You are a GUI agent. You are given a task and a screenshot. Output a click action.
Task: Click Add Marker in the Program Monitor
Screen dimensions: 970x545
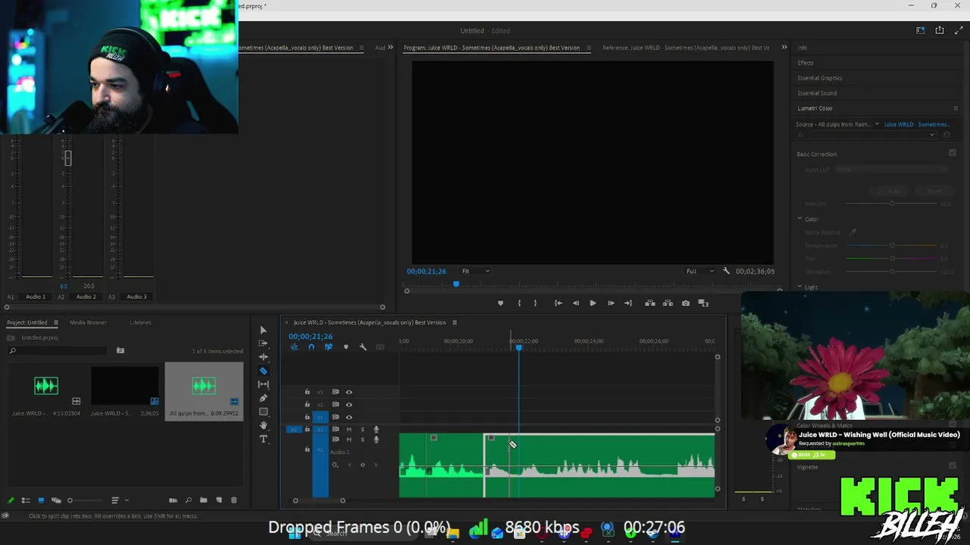(500, 304)
